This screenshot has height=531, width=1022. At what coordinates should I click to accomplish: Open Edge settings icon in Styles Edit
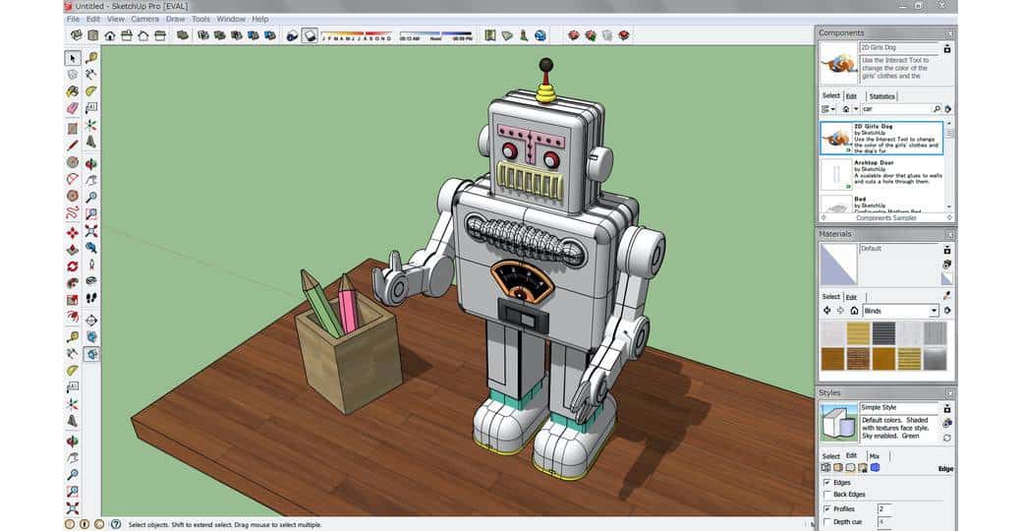(825, 468)
